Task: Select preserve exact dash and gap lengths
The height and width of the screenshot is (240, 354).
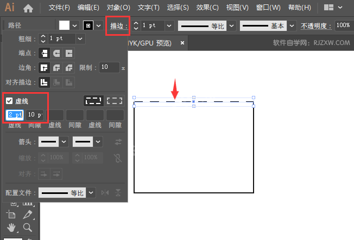Action: pos(93,101)
